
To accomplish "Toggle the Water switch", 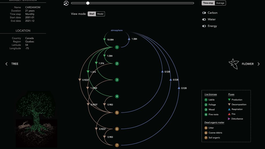I will (x=204, y=20).
